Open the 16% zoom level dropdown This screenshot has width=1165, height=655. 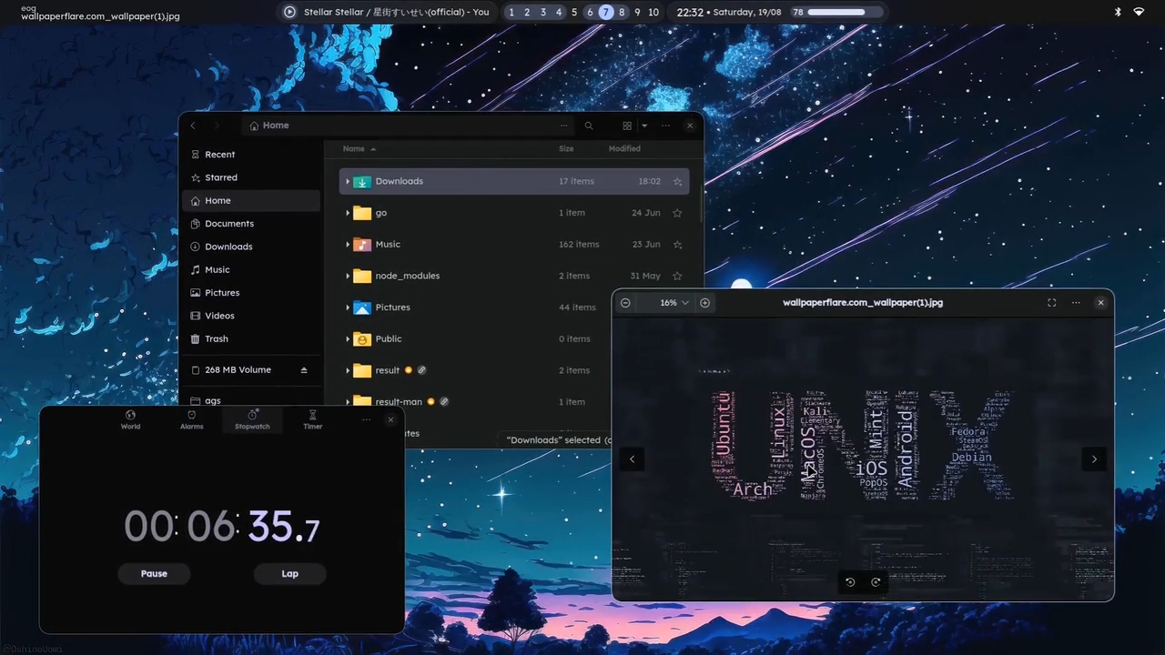tap(674, 303)
